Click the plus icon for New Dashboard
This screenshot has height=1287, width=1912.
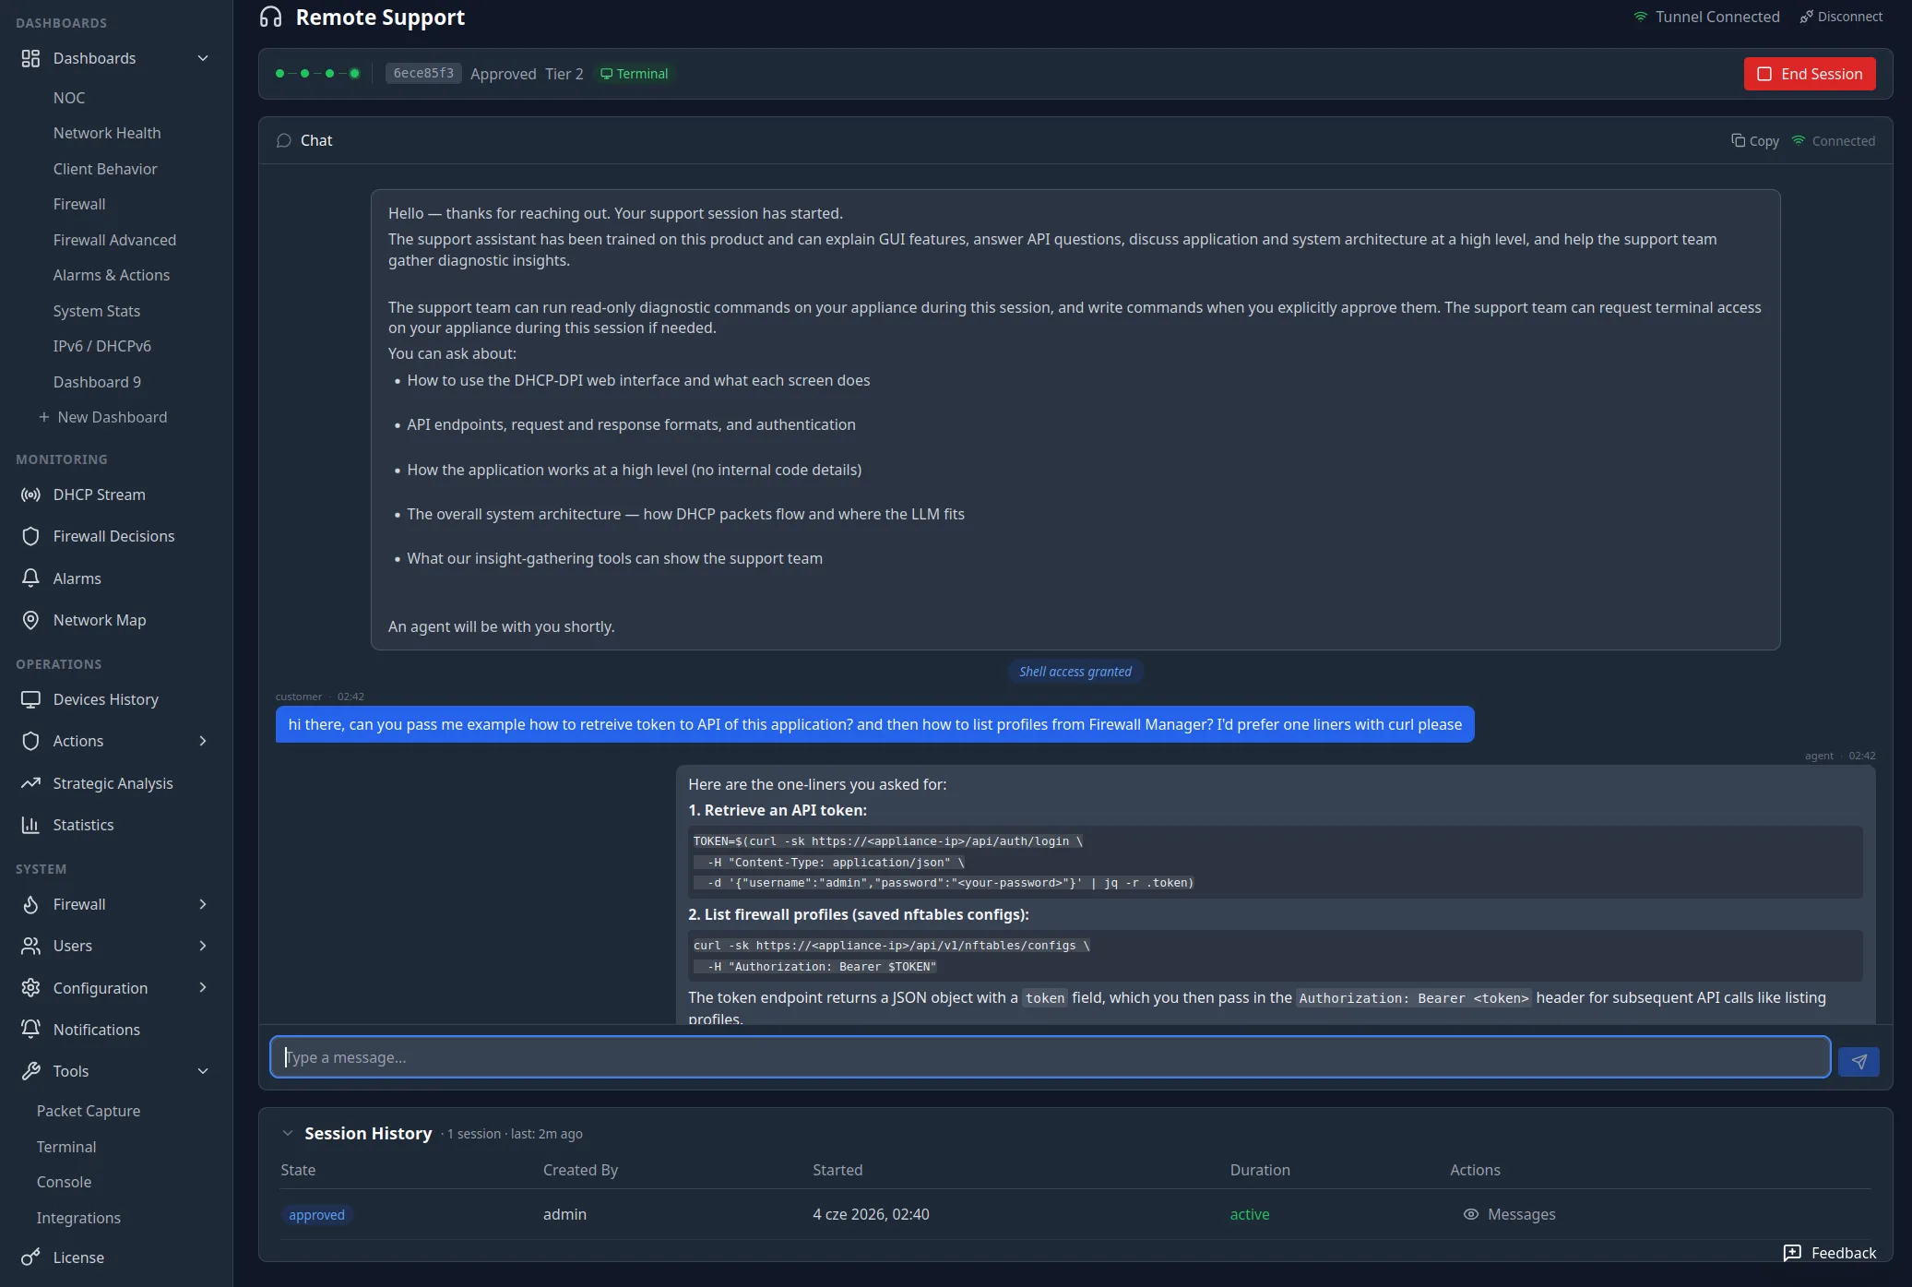coord(43,417)
